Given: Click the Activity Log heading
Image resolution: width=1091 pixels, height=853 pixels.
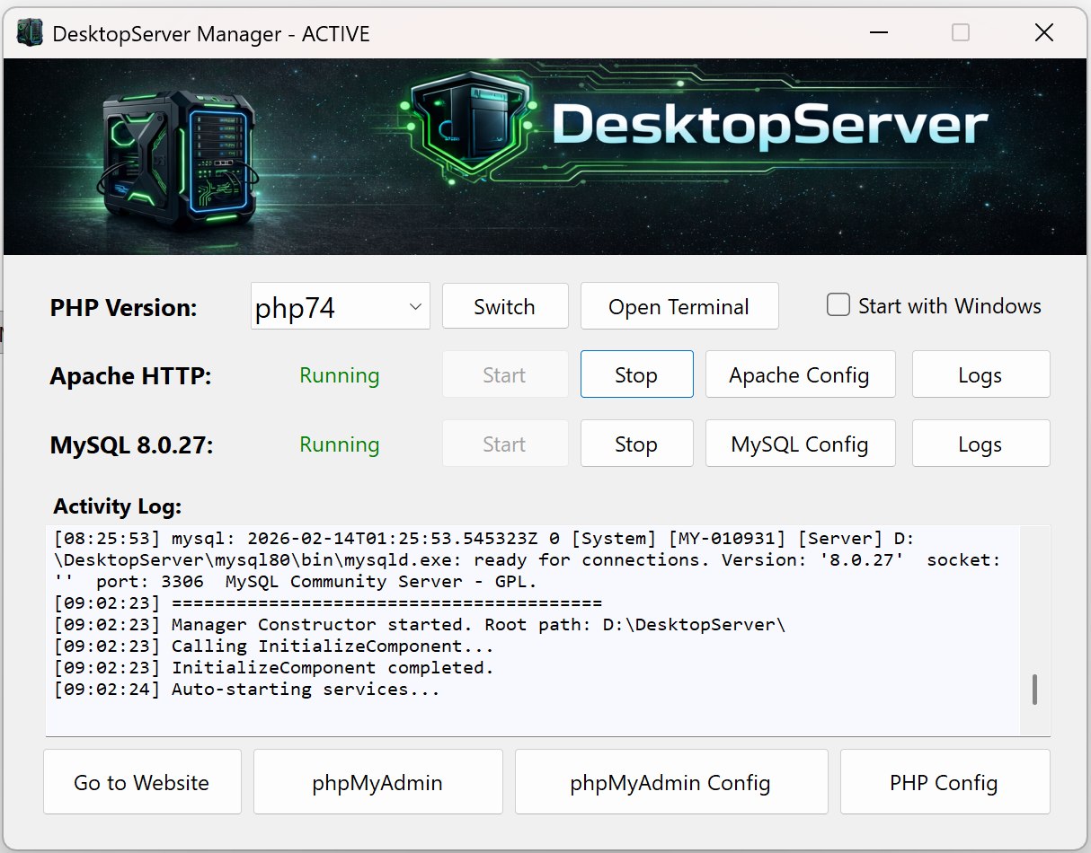Looking at the screenshot, I should coord(118,506).
